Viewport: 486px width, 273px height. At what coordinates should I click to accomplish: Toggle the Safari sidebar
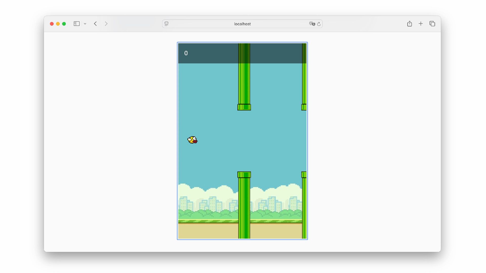pos(76,24)
